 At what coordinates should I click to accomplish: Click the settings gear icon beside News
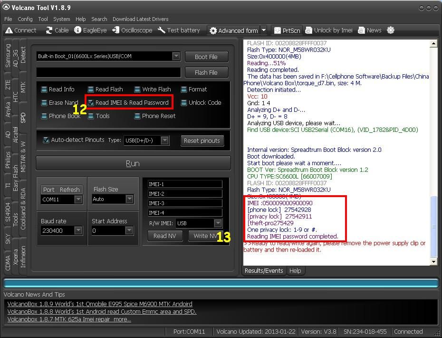(391, 30)
